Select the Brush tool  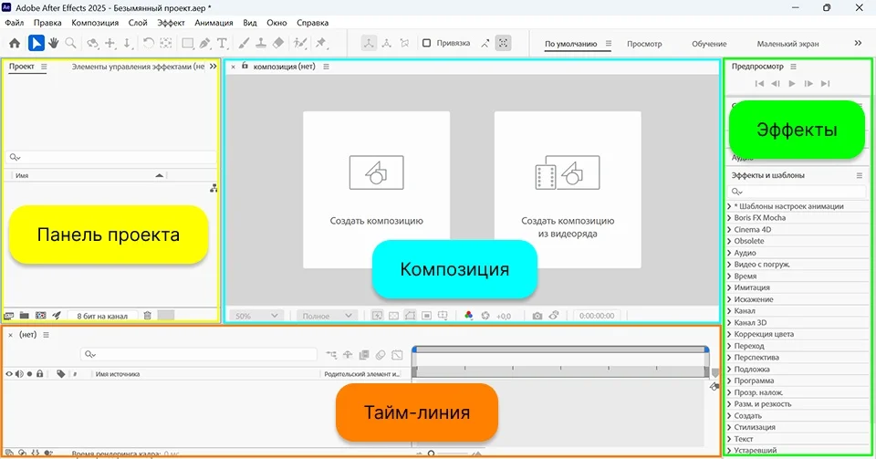[244, 43]
